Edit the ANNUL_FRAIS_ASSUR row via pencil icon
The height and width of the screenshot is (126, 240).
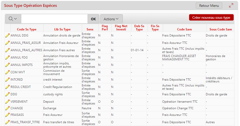[7, 43]
